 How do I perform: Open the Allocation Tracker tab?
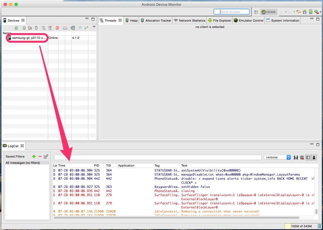[x=156, y=21]
